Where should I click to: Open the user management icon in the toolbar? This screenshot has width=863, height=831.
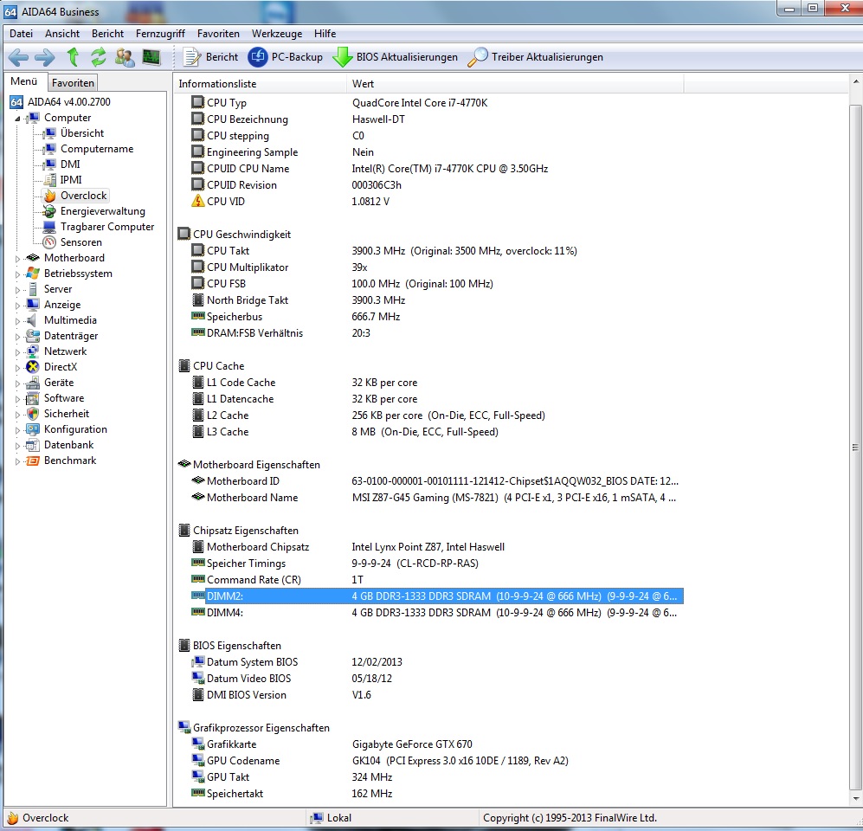tap(125, 56)
